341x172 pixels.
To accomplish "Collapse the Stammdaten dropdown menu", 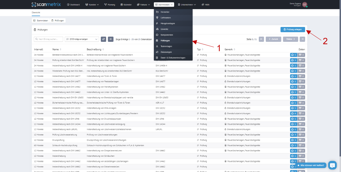I will point(164,5).
